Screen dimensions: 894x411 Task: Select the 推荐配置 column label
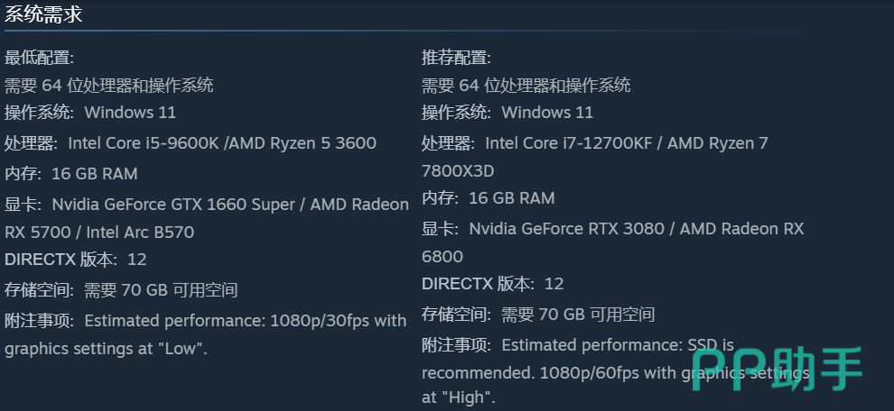456,59
